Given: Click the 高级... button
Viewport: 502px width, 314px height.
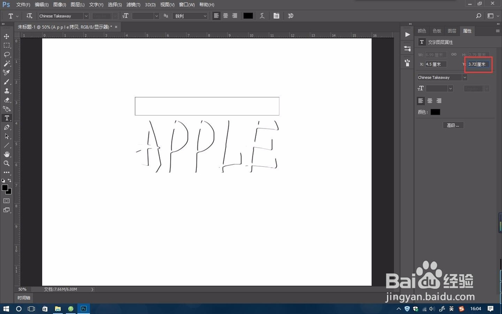Looking at the screenshot, I should (453, 125).
